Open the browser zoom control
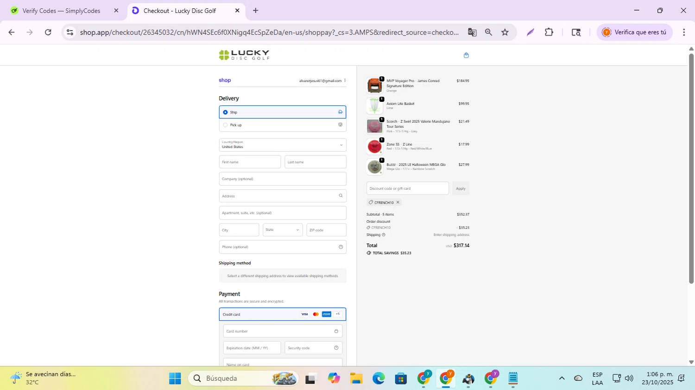 [x=488, y=32]
